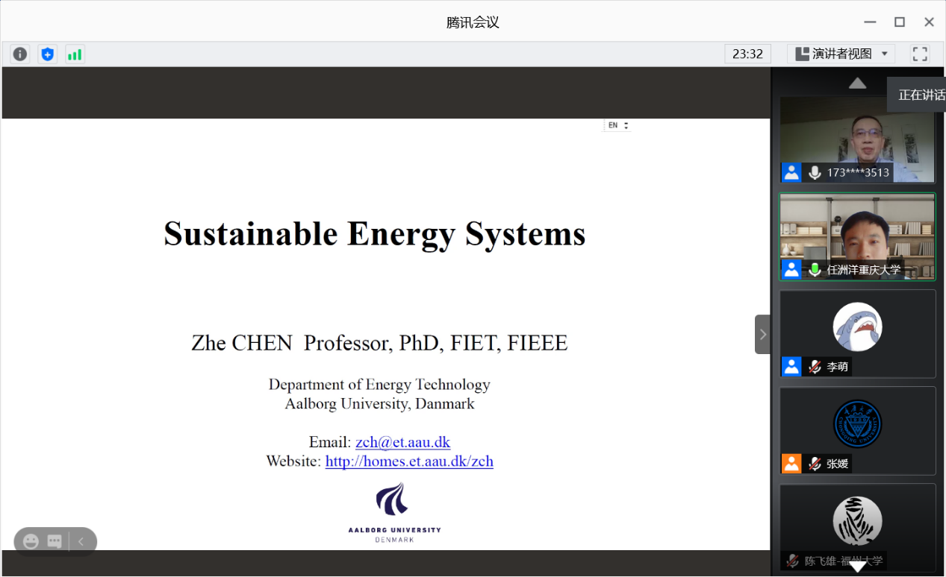Click the microphone icon next to 173****3513
Image resolution: width=946 pixels, height=577 pixels.
[x=815, y=172]
